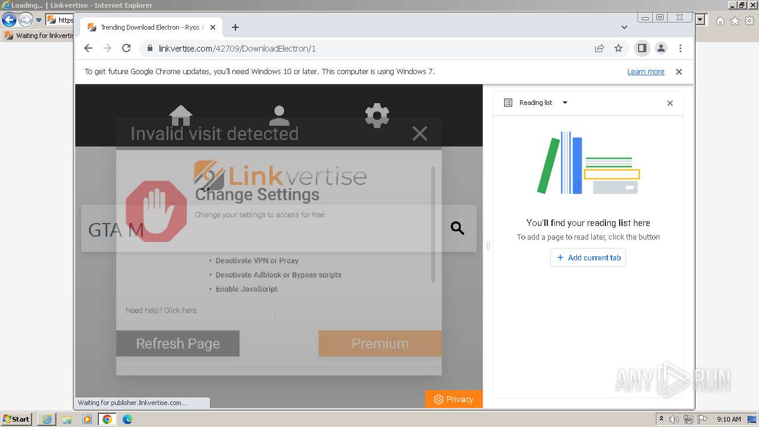Image resolution: width=759 pixels, height=427 pixels.
Task: Toggle the Chrome side panel icon
Action: 642,49
